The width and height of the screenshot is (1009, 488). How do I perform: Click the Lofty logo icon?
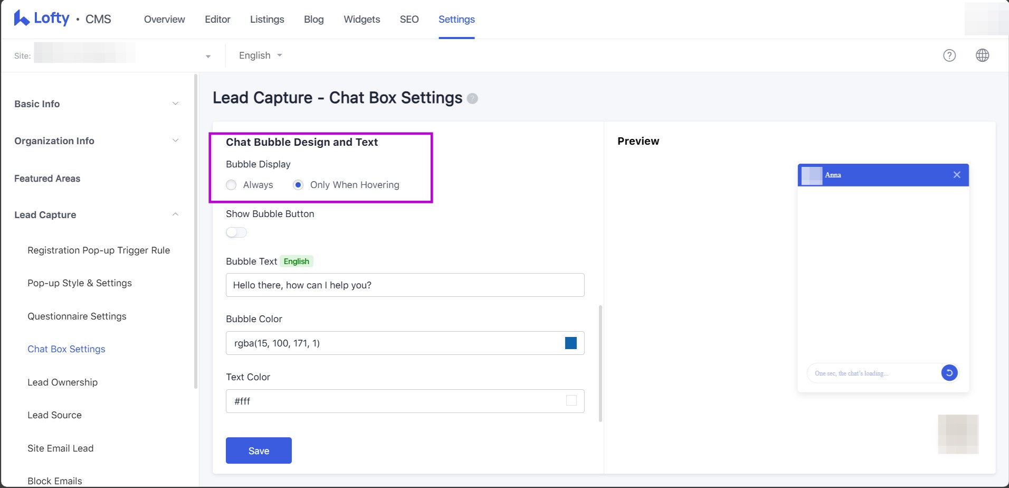pos(22,18)
